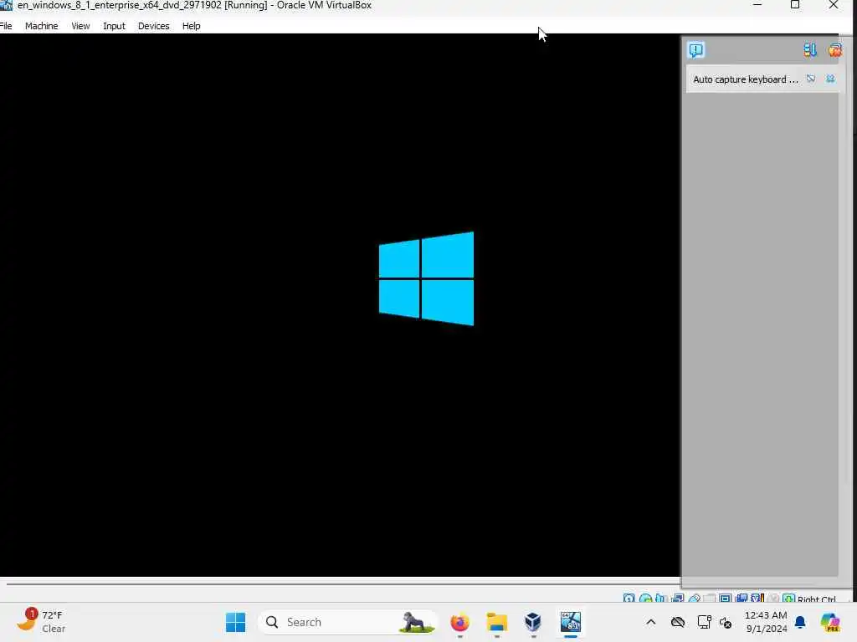Open the Machine menu

(x=42, y=26)
